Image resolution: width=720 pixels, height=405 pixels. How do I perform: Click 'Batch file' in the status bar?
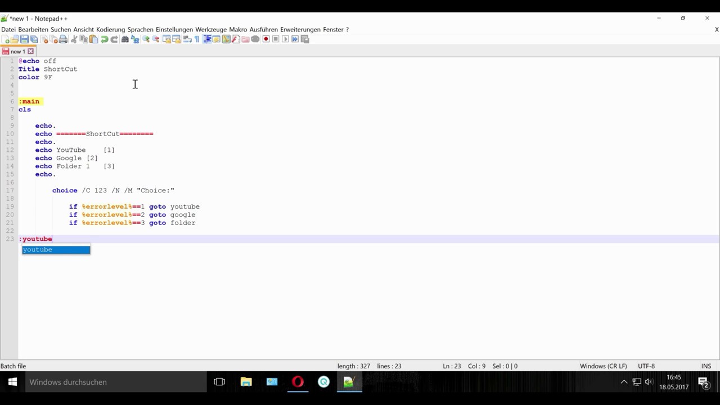pos(13,366)
